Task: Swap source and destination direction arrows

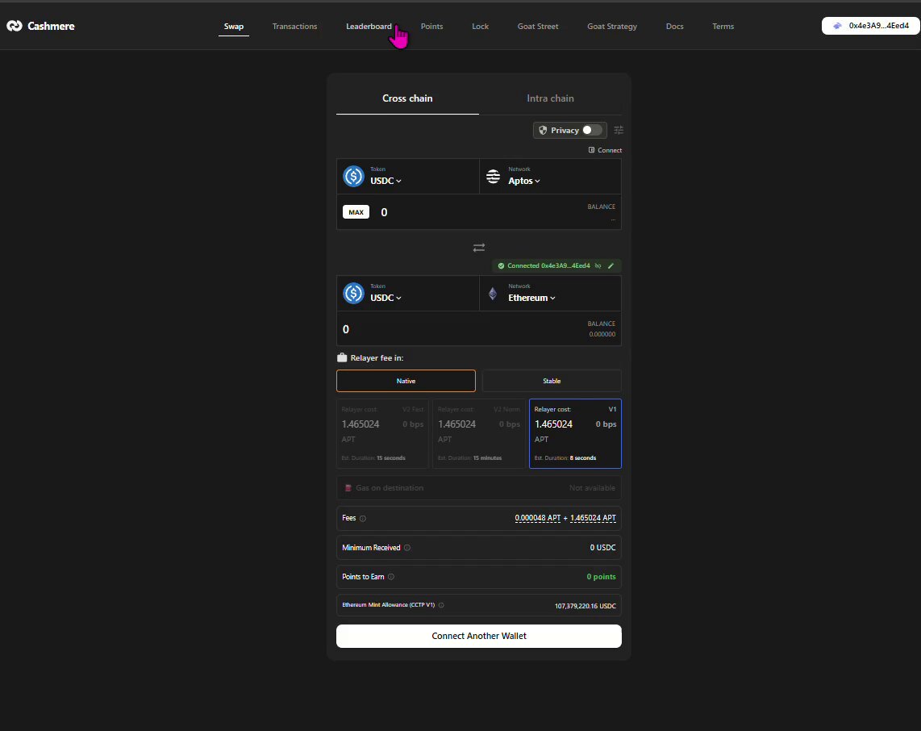Action: point(479,248)
